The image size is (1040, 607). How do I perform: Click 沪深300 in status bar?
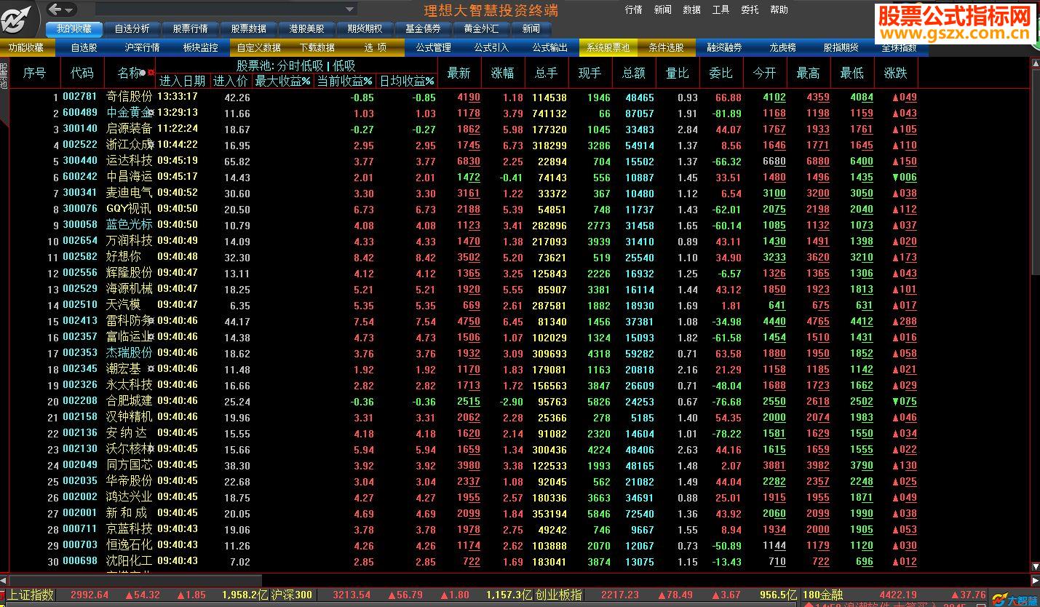click(x=292, y=595)
